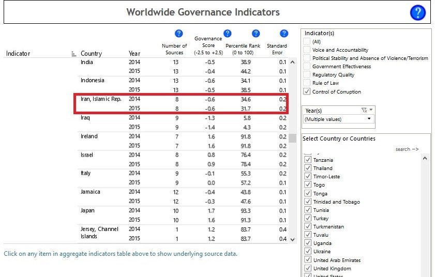This screenshot has height=277, width=435.
Task: Open help for Number of Sources column
Action: point(179,34)
